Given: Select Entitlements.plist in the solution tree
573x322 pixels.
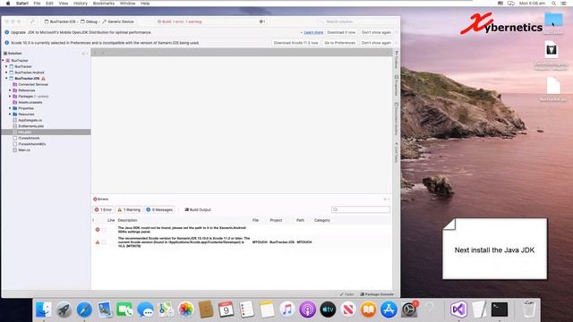Looking at the screenshot, I should (31, 126).
